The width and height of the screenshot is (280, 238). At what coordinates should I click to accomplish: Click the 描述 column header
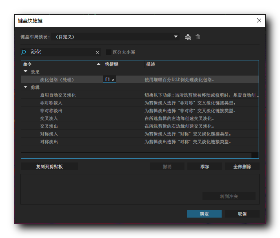click(202, 64)
